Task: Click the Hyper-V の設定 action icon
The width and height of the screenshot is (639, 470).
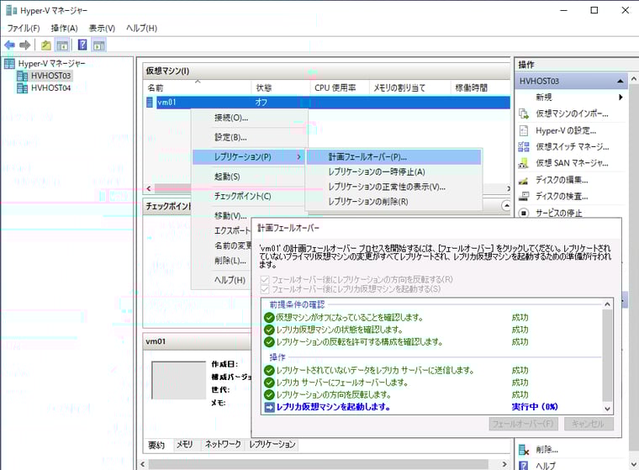Action: tap(524, 130)
